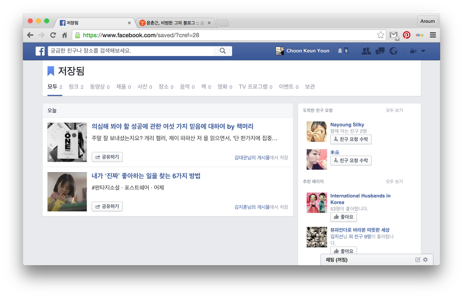The width and height of the screenshot is (463, 298).
Task: Share the 의심해 봐야 할 성공 post
Action: (107, 157)
